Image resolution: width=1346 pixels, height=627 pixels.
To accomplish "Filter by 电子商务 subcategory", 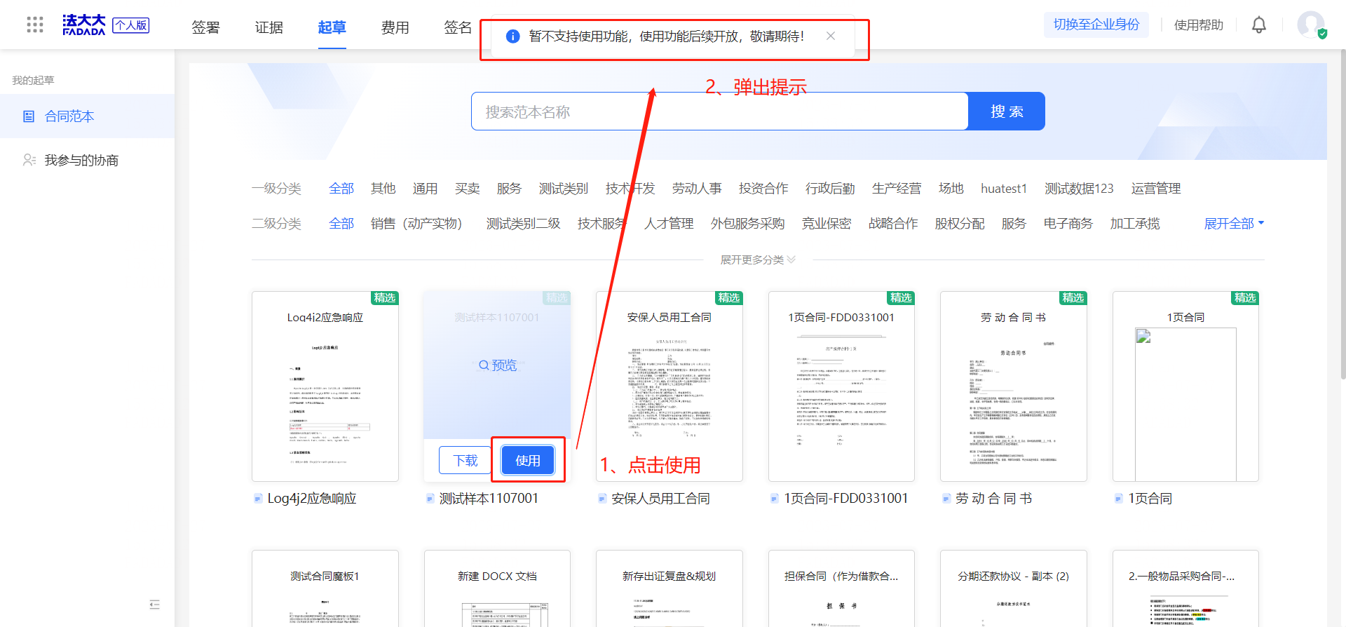I will pyautogui.click(x=1068, y=224).
